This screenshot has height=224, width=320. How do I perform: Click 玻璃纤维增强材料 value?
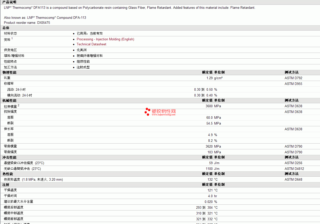click(x=90, y=56)
